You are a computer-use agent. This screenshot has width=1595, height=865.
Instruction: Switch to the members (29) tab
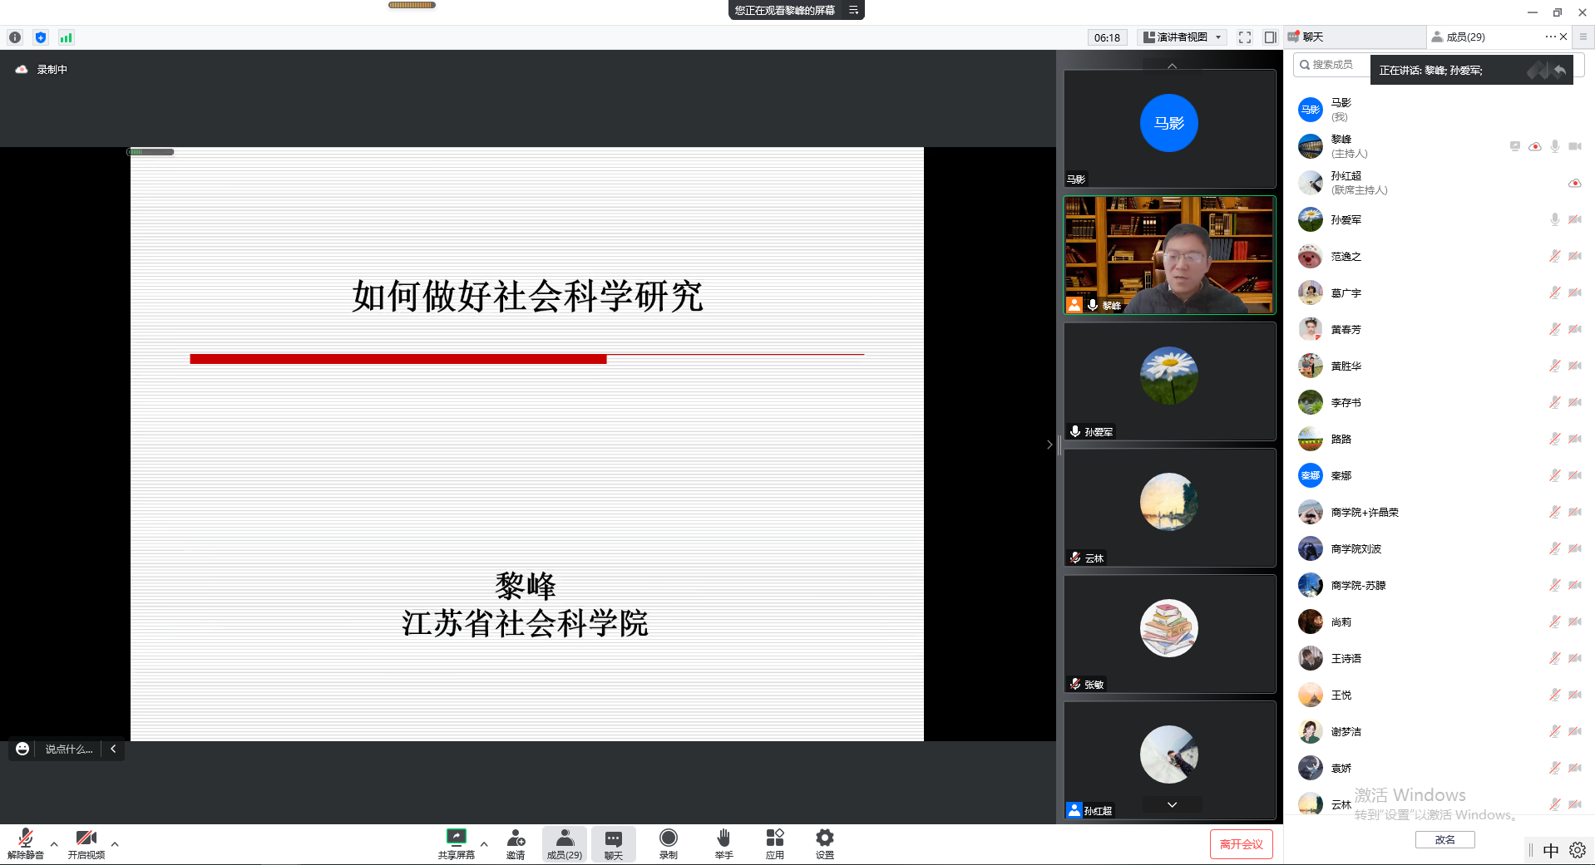(1464, 37)
